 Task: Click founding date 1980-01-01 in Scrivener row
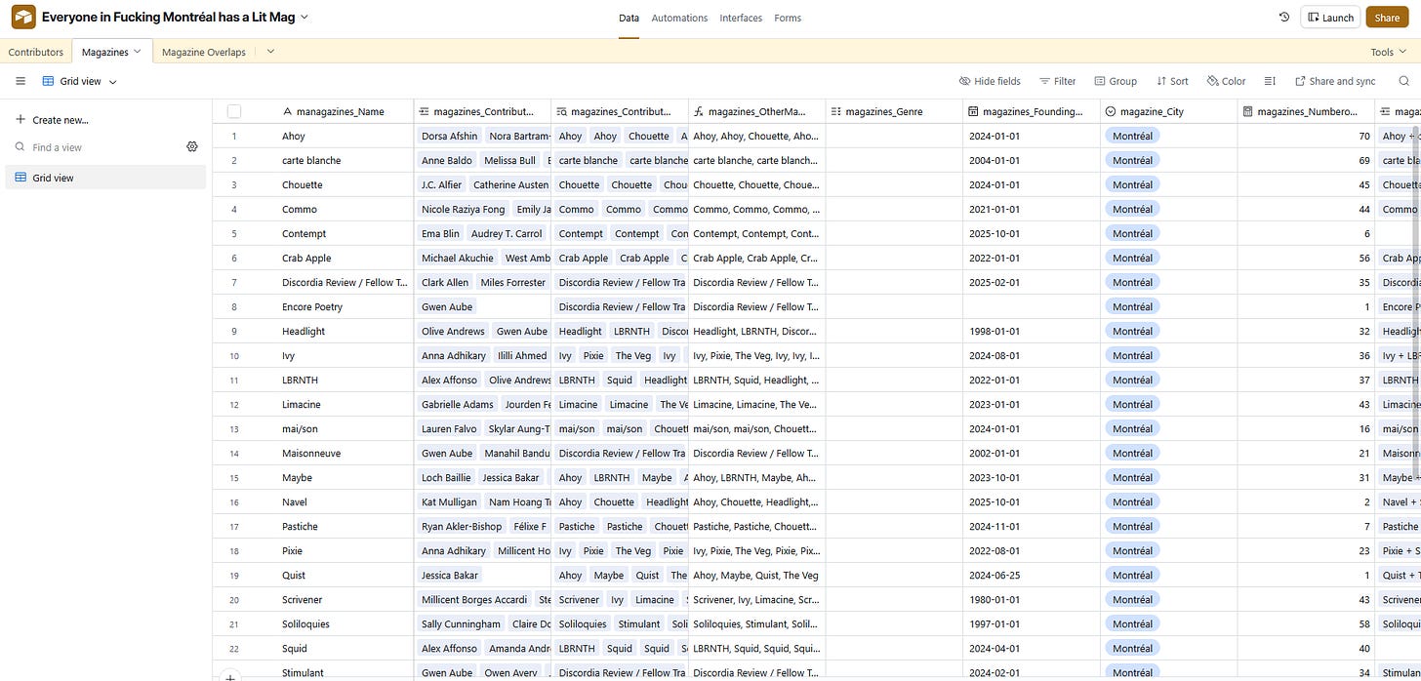(x=994, y=599)
